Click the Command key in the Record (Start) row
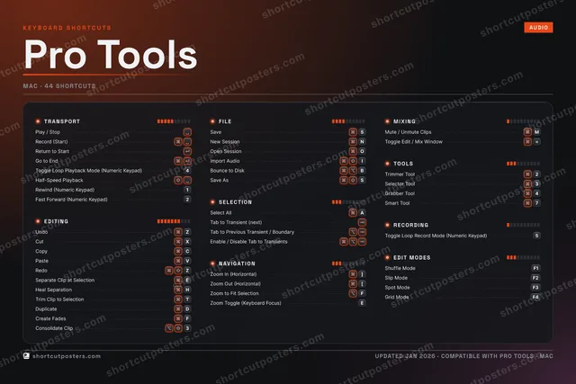576x384 pixels. point(178,142)
